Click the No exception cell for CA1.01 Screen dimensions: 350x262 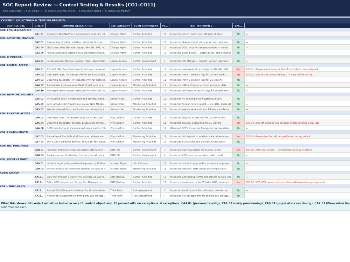point(238,34)
